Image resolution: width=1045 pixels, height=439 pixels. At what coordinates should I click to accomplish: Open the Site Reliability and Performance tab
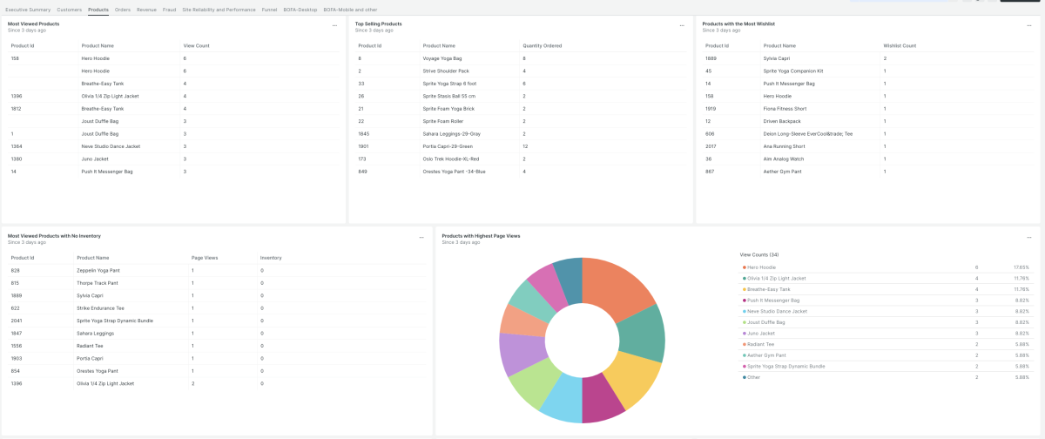[x=219, y=10]
